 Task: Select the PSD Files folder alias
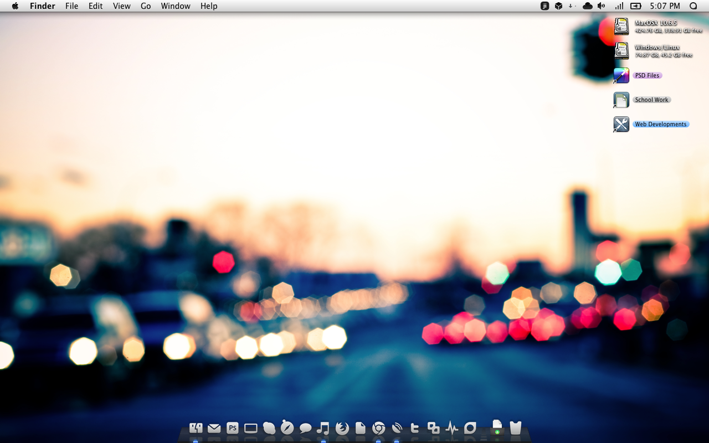(x=621, y=75)
